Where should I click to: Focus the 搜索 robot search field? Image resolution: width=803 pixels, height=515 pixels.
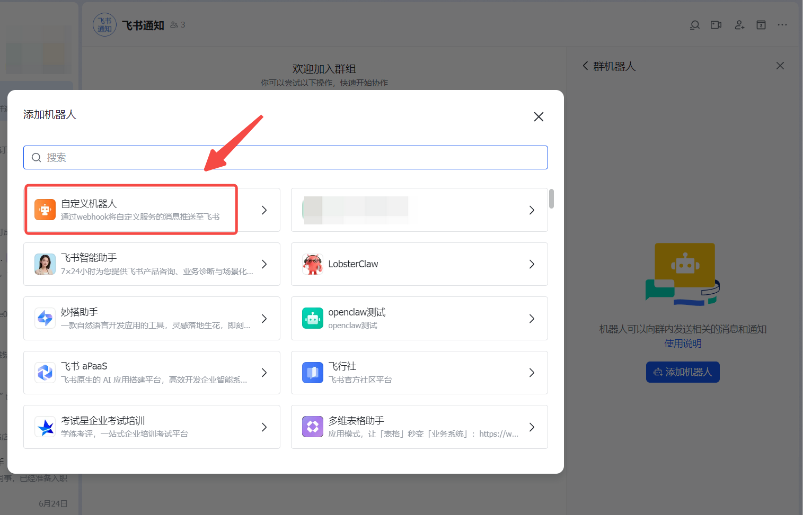285,158
